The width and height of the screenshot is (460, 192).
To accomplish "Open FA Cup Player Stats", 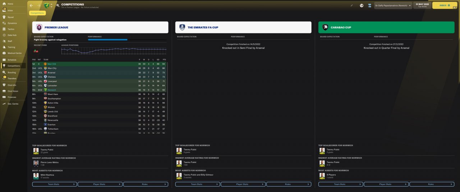I will pyautogui.click(x=243, y=184).
